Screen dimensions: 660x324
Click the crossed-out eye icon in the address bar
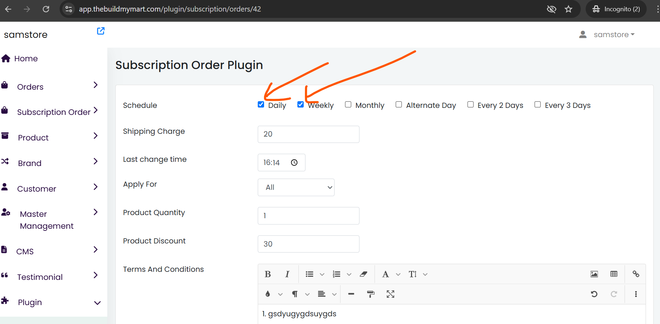pyautogui.click(x=551, y=9)
